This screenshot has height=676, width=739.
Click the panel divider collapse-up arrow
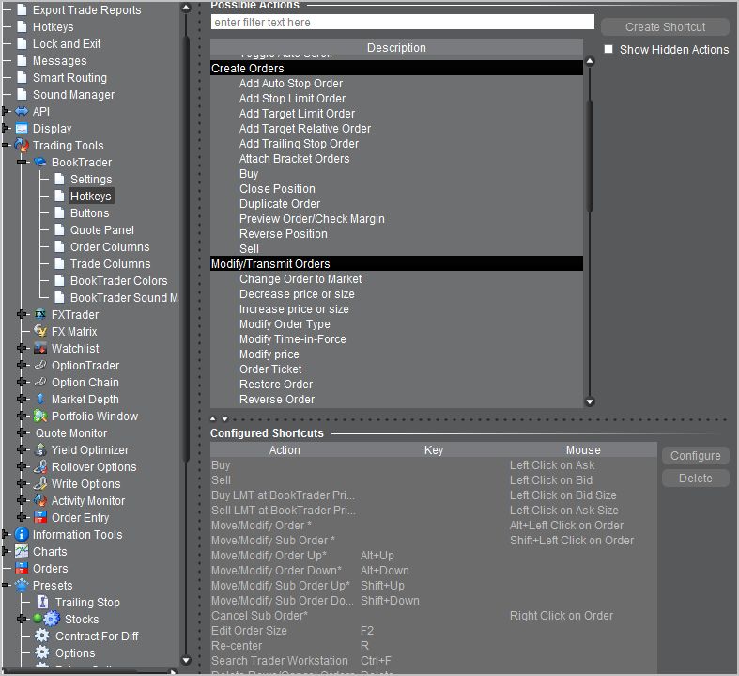pos(213,419)
